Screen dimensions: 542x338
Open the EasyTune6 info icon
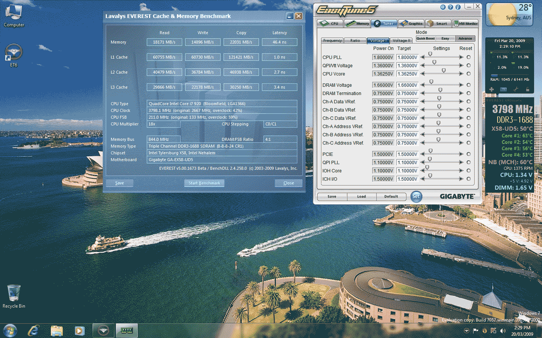tap(458, 7)
